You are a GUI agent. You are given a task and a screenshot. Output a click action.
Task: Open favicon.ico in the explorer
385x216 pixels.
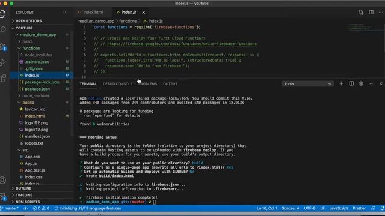(35, 109)
